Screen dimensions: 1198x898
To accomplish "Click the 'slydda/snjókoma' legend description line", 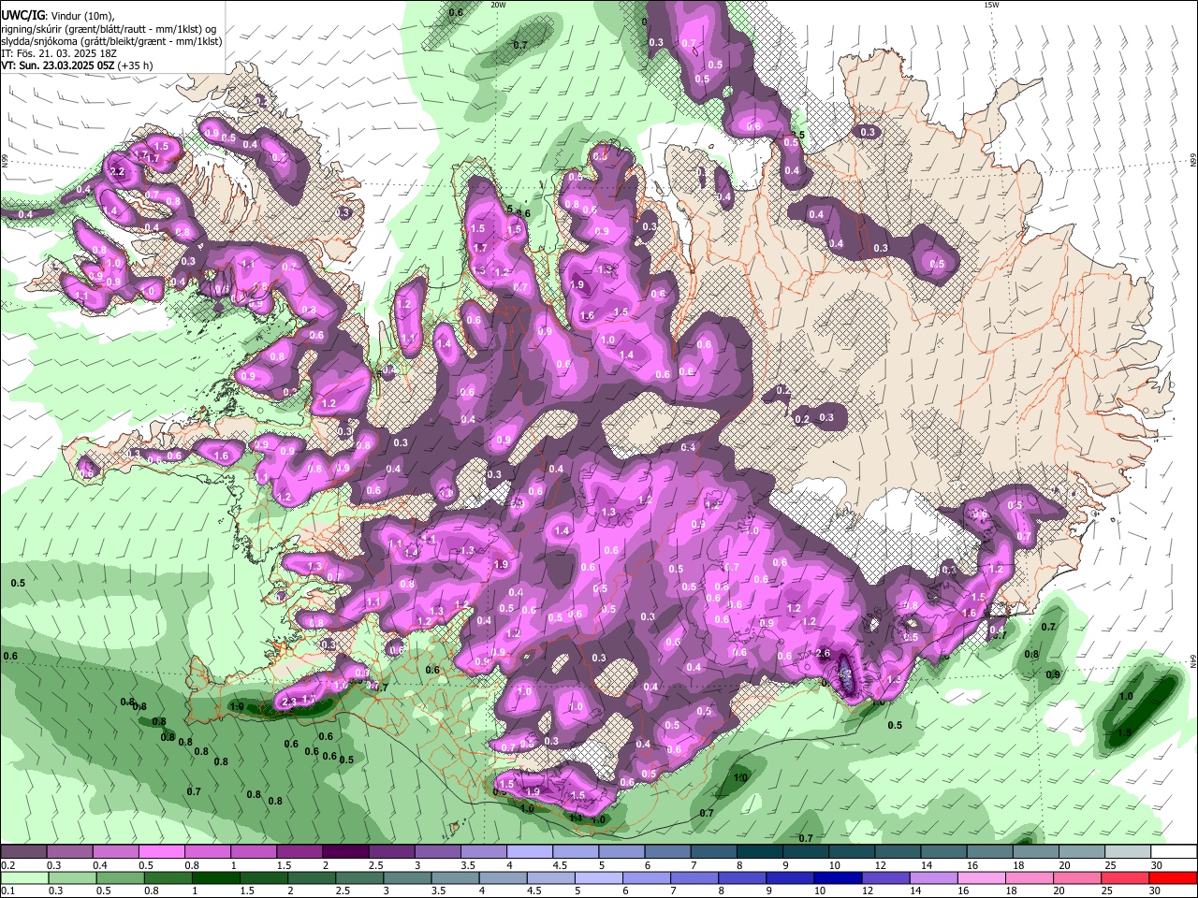I will (x=111, y=41).
